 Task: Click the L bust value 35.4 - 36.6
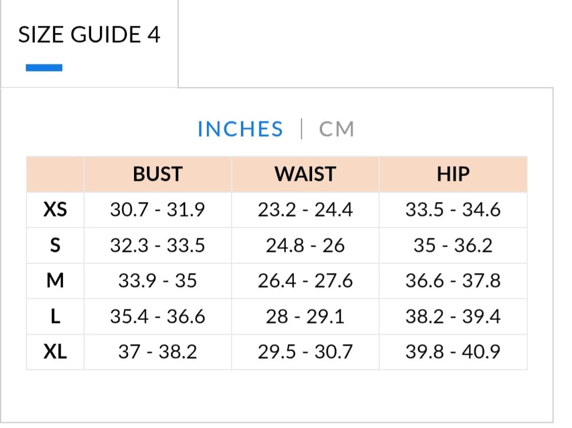pyautogui.click(x=158, y=316)
